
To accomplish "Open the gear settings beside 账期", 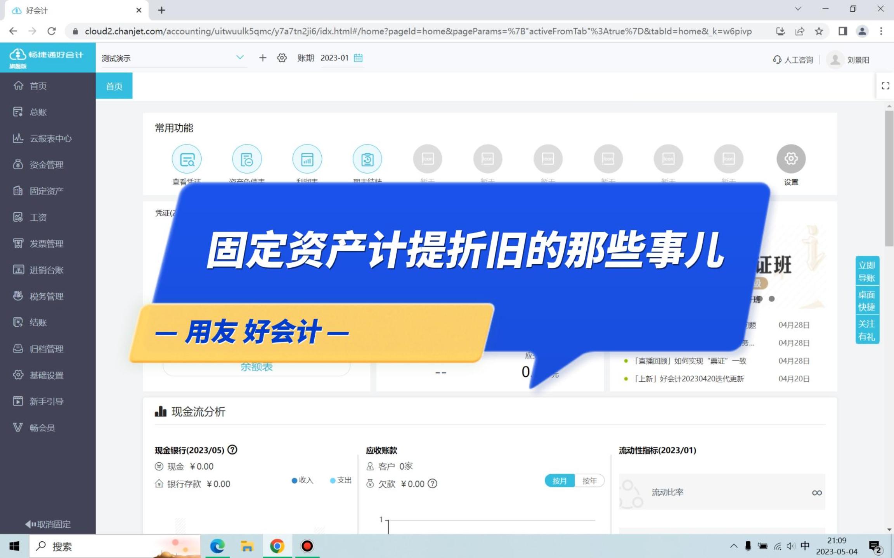I will 282,58.
